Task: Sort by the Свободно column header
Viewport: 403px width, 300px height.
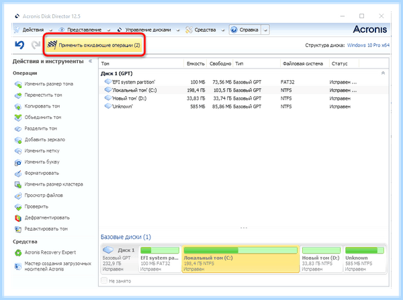Action: [220, 63]
